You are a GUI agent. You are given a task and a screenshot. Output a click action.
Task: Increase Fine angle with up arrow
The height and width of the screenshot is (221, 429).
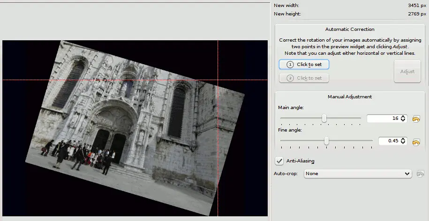tap(404, 139)
